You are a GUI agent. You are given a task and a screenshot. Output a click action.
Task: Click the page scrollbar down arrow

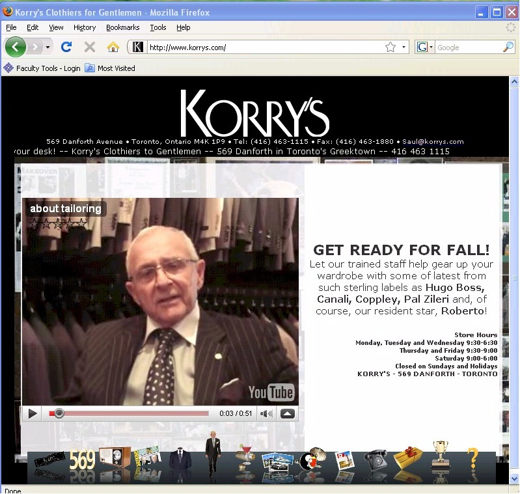(x=514, y=478)
